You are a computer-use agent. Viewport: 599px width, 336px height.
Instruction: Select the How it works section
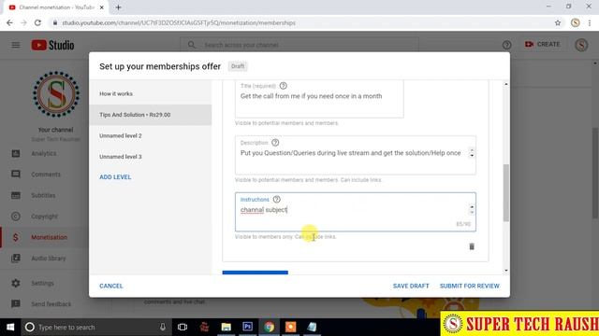click(x=150, y=93)
